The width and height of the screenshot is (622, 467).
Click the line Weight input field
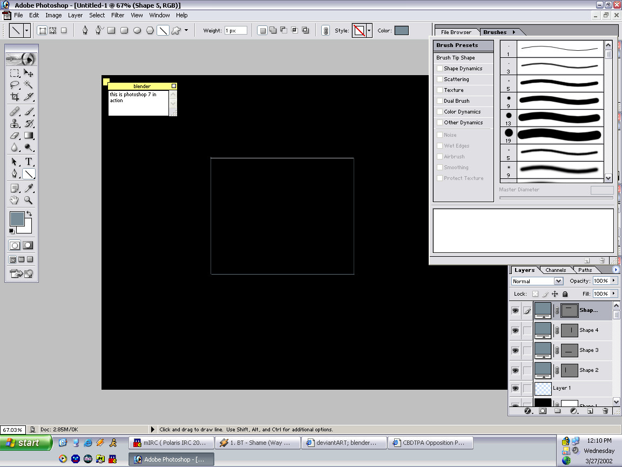(x=235, y=31)
